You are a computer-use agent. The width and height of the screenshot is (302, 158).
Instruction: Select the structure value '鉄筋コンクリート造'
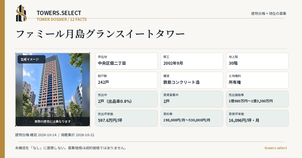pyautogui.click(x=181, y=82)
